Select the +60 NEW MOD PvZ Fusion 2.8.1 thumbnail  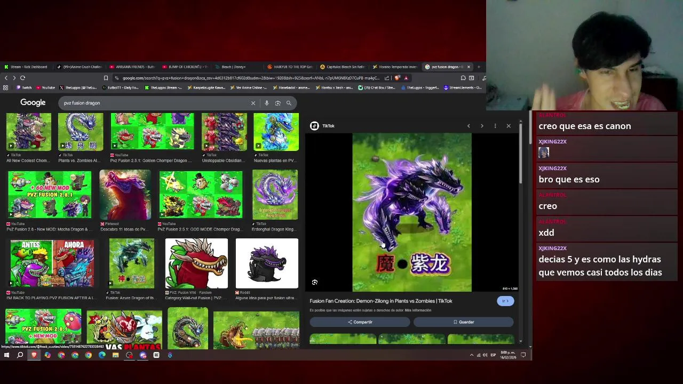[x=50, y=195]
